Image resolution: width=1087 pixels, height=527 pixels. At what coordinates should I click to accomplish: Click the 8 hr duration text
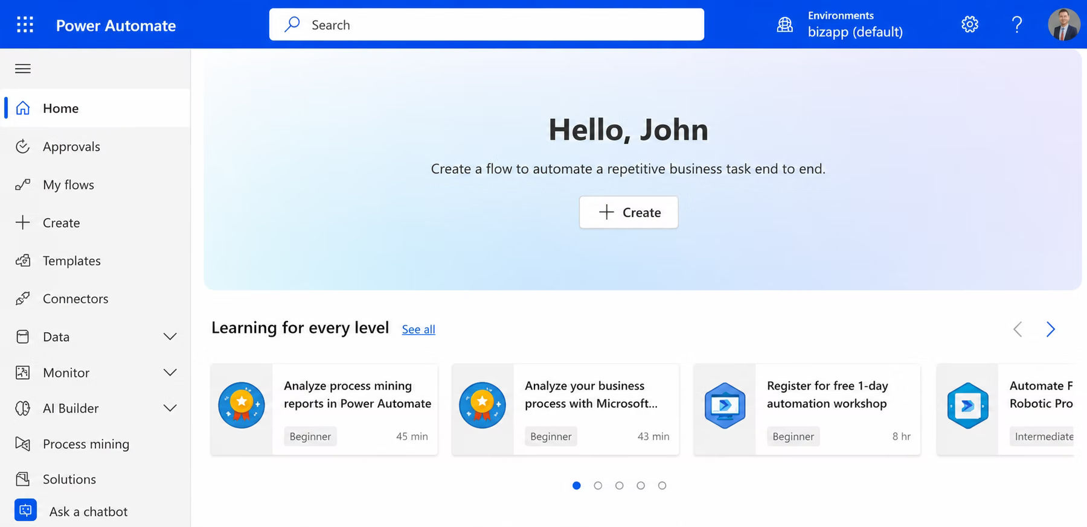pyautogui.click(x=902, y=436)
